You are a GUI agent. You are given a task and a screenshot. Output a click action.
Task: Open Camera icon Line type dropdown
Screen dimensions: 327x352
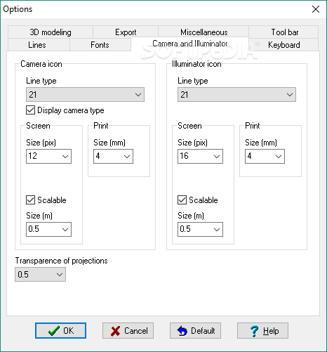pos(85,95)
